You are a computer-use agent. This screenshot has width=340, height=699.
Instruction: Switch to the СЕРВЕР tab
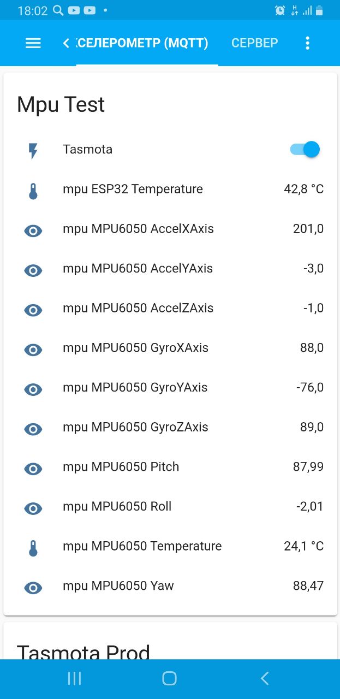[x=254, y=43]
